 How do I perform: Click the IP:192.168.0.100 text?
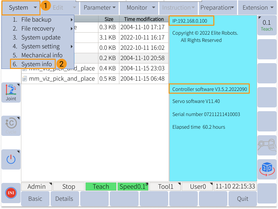coord(190,21)
